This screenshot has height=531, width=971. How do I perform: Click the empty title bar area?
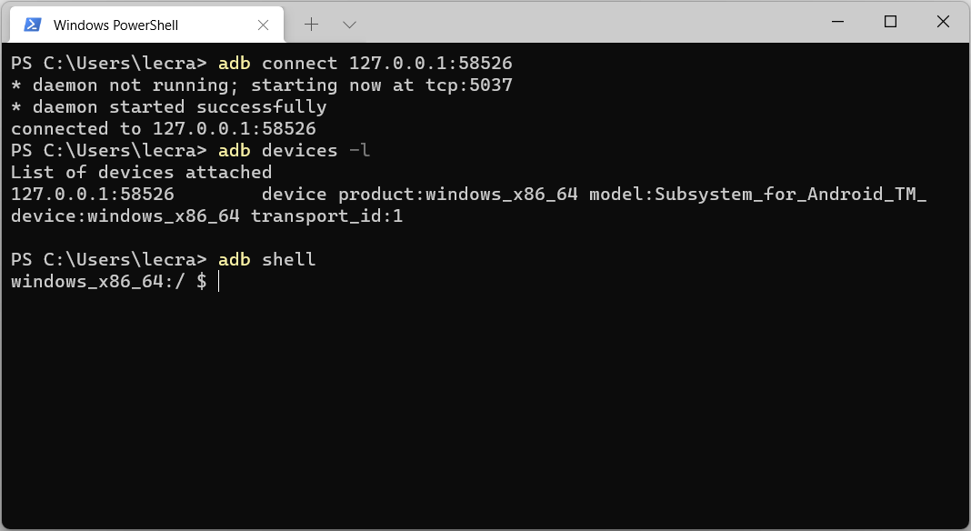(588, 24)
